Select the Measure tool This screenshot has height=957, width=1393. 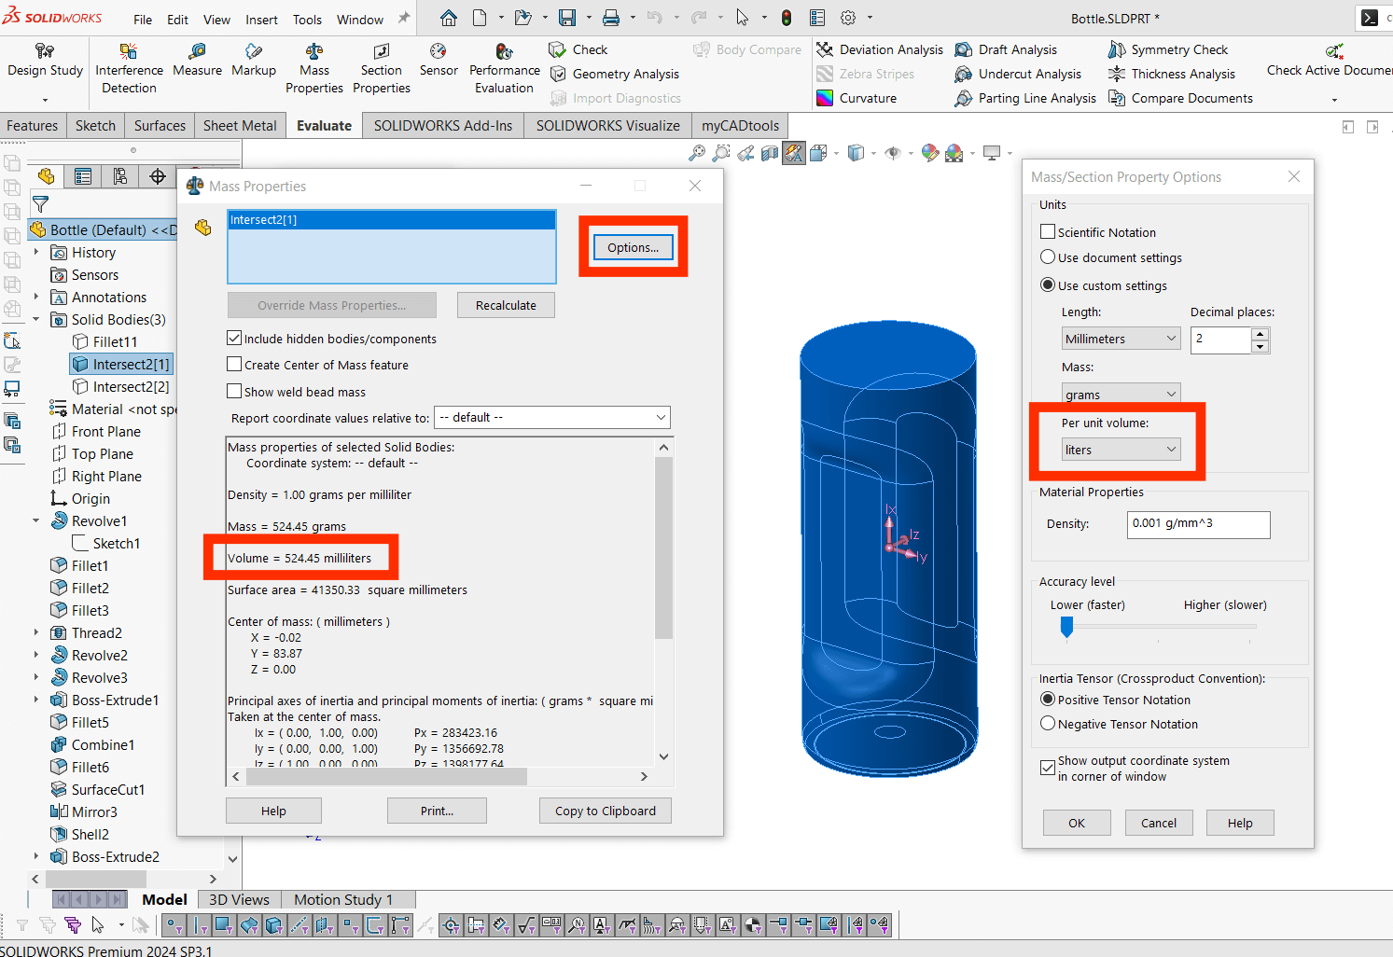[x=197, y=65]
